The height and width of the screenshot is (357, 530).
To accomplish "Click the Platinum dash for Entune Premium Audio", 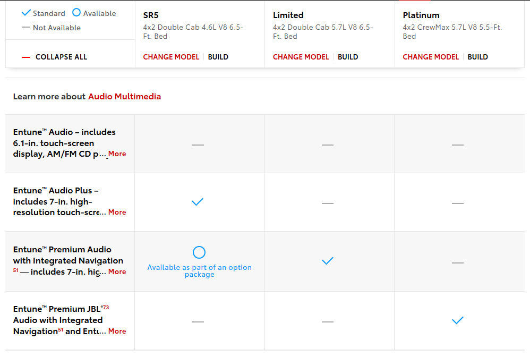I will [458, 262].
